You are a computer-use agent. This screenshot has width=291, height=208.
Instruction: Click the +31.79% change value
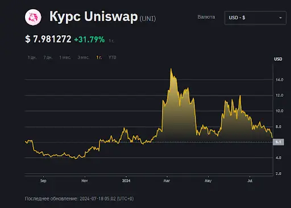89,39
